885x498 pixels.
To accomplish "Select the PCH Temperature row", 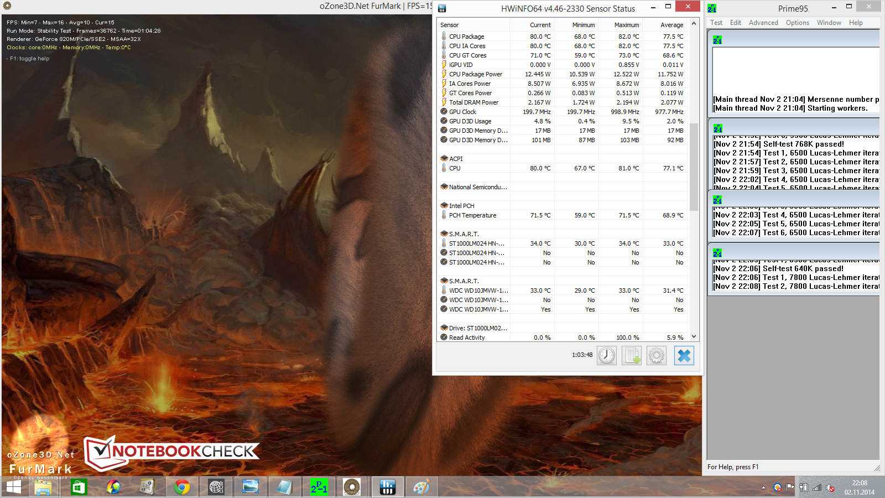I will point(563,215).
